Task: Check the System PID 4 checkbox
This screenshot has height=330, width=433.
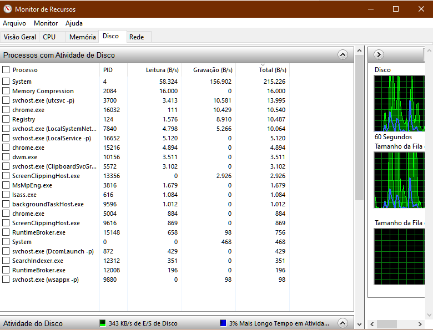Action: (x=6, y=82)
